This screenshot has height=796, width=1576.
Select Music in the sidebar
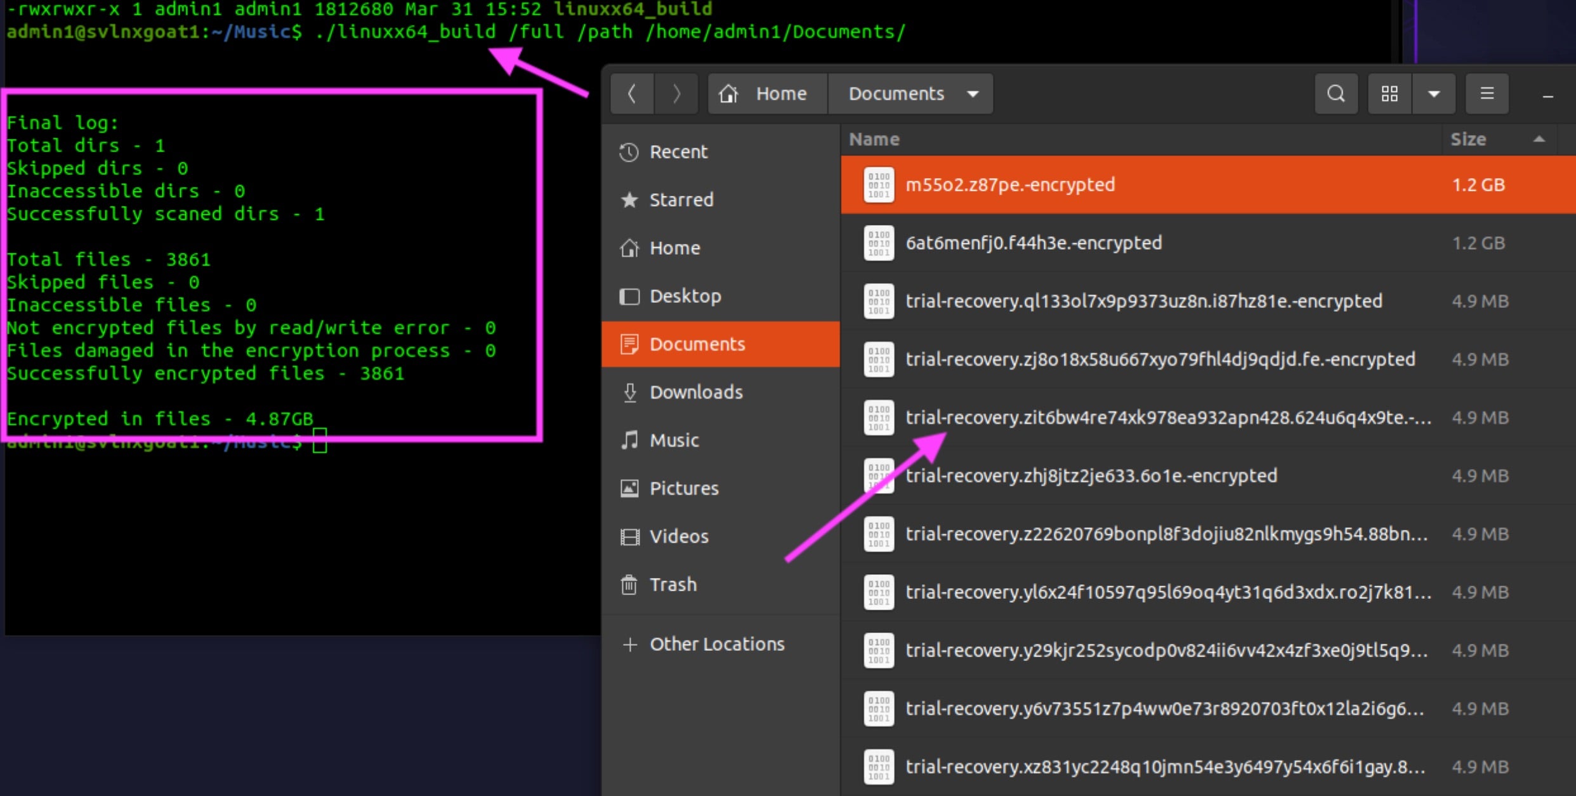tap(674, 440)
